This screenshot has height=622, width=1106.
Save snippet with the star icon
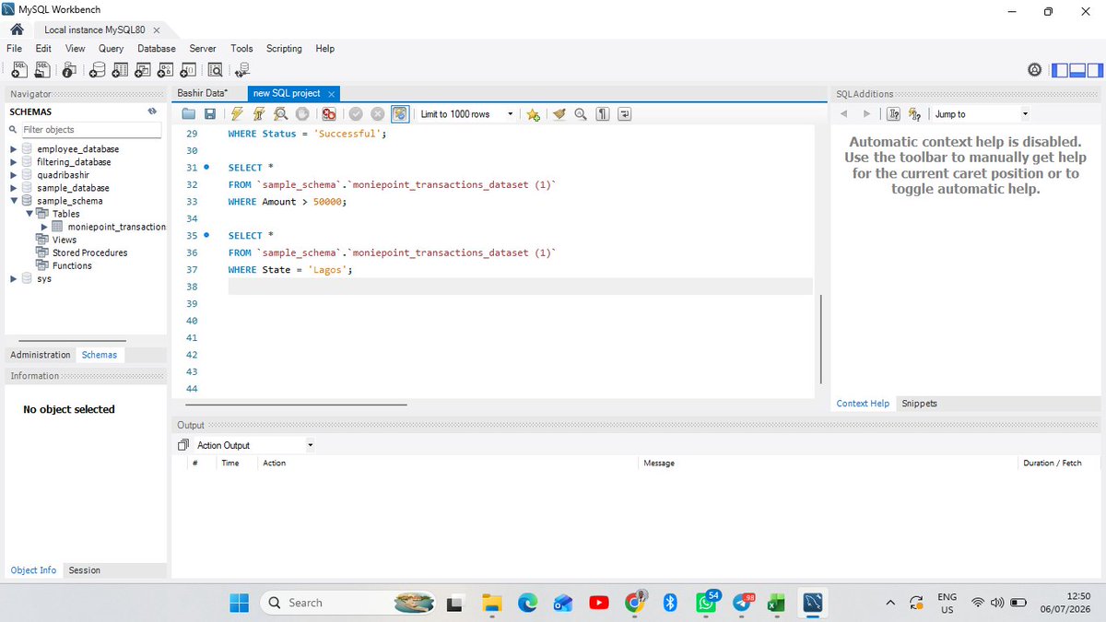[533, 114]
